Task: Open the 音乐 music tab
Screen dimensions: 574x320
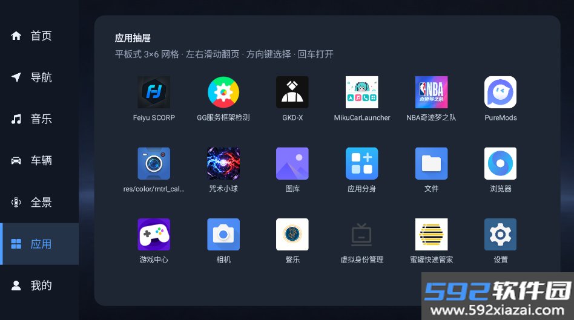Action: pyautogui.click(x=39, y=119)
